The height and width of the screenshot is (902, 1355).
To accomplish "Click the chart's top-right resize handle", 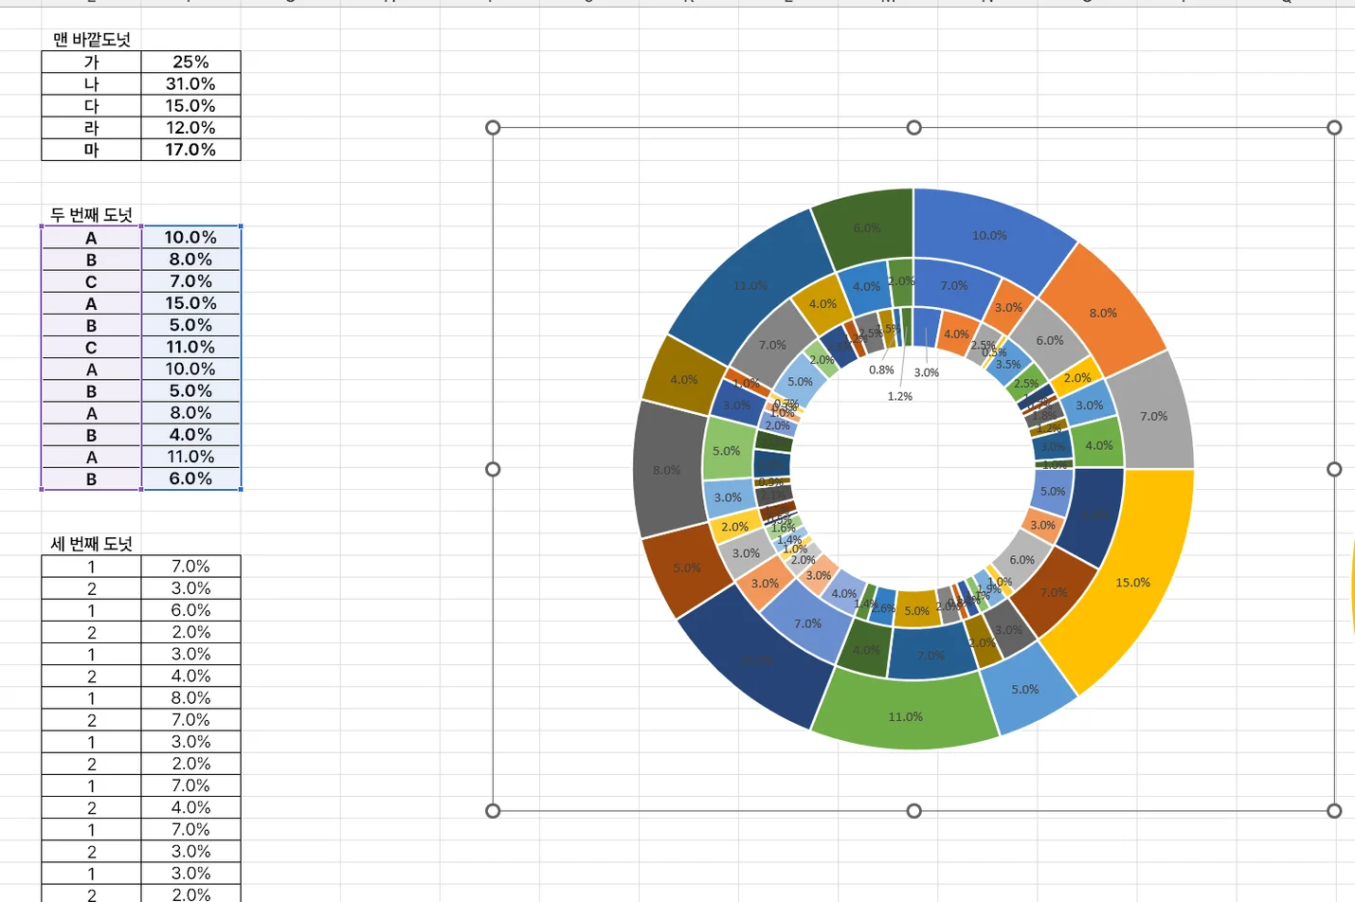I will pos(1334,127).
